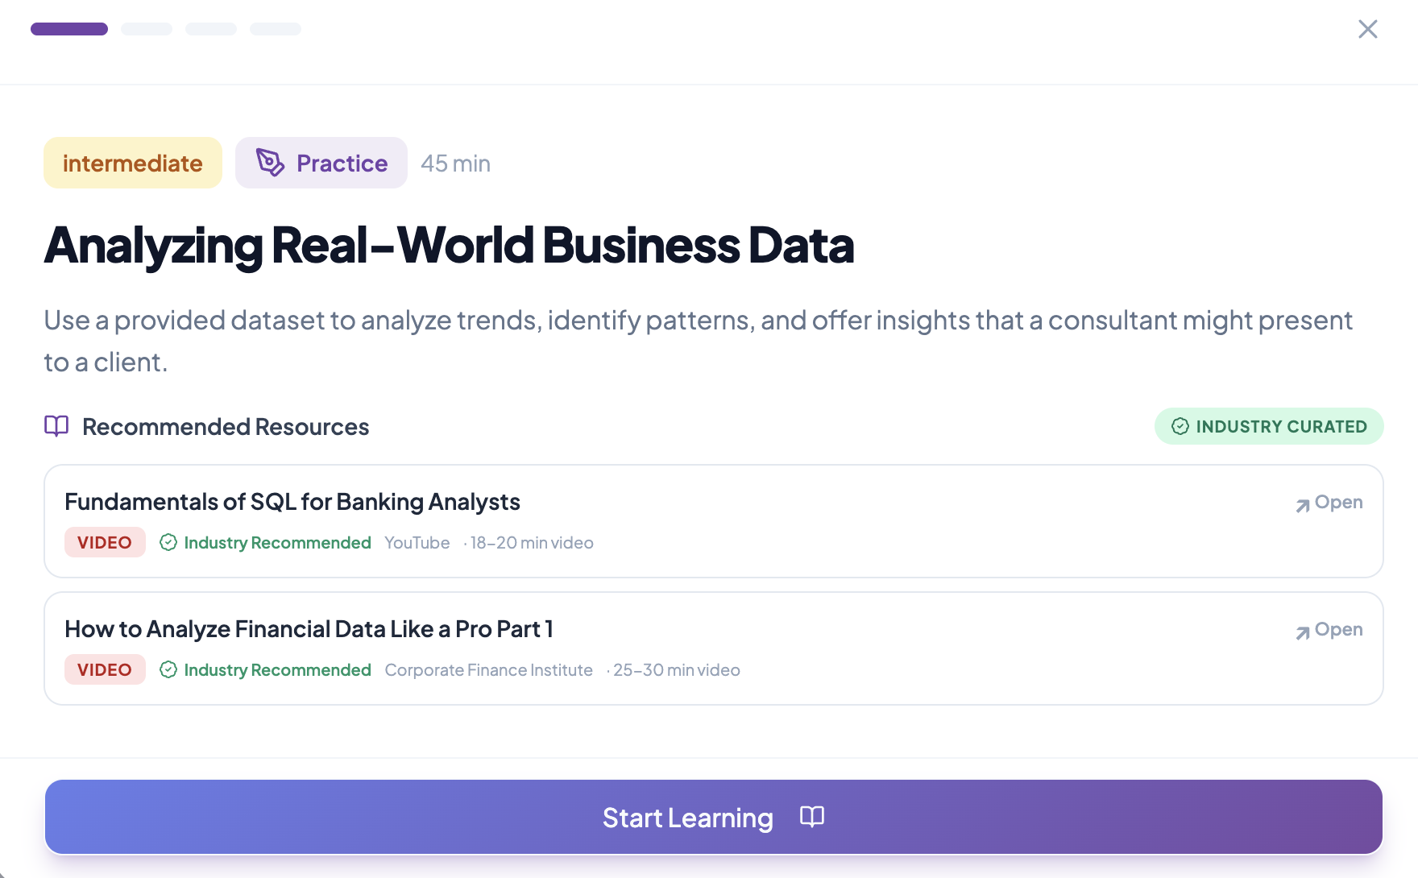Click the book icon inside Start Learning button

tap(811, 817)
